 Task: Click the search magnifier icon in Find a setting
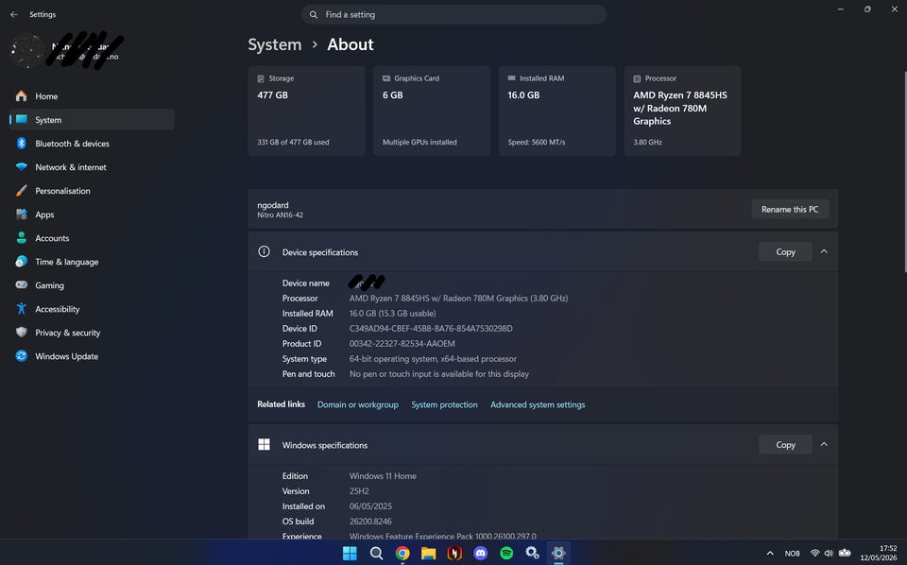tap(313, 14)
